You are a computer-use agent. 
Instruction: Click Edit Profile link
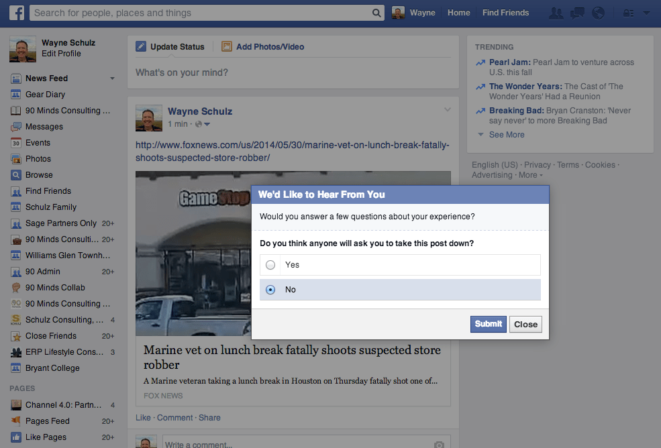pos(61,54)
